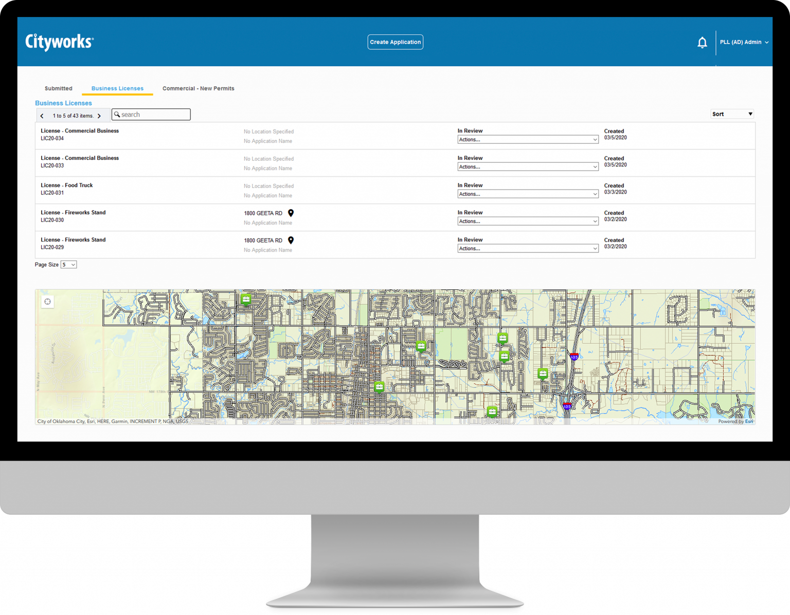Click the I-35 highway shield on map

click(x=574, y=357)
